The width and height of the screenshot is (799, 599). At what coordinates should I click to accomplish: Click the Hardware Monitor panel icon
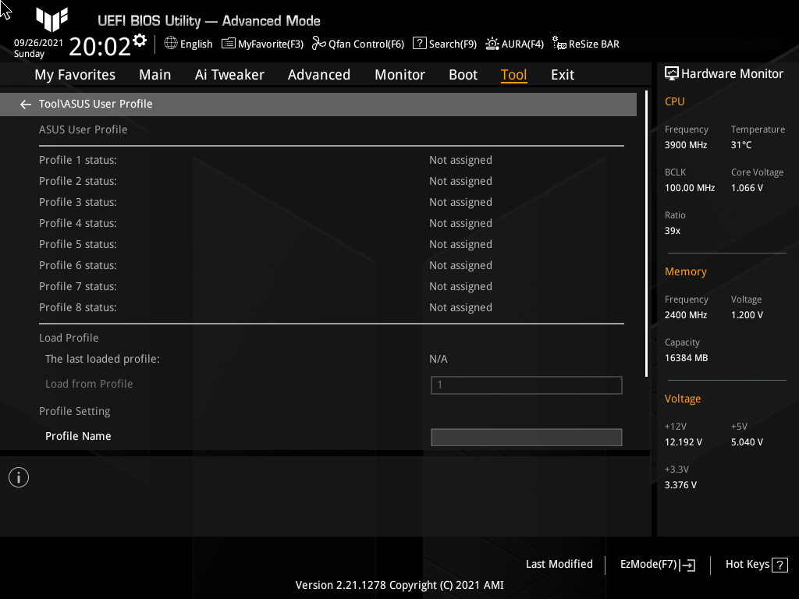672,73
